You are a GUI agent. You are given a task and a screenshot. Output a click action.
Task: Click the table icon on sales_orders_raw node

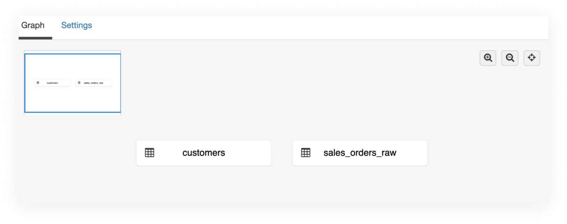click(x=306, y=153)
